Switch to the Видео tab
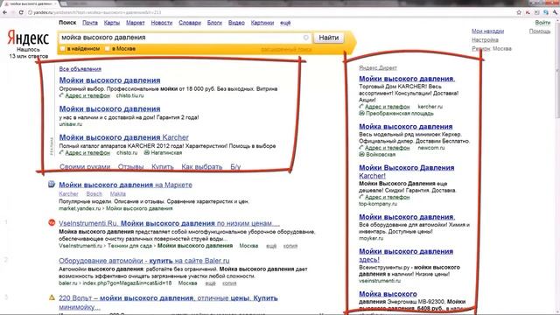 (236, 23)
